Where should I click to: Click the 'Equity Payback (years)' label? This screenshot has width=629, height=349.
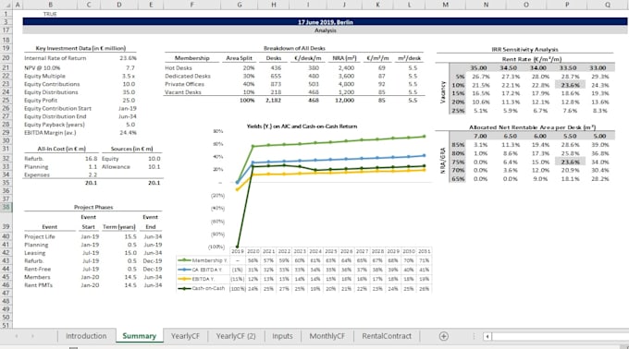click(55, 125)
